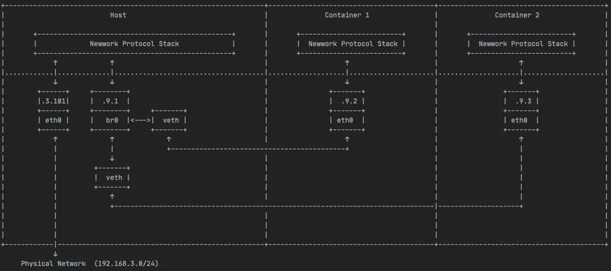Click the host eth0 interface box

[x=54, y=120]
